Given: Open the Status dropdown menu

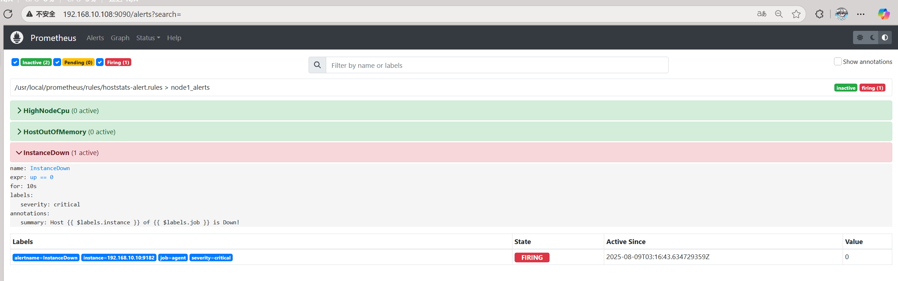Looking at the screenshot, I should coord(148,38).
